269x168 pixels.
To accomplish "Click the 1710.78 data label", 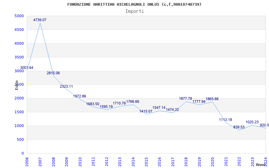I will pos(119,103).
